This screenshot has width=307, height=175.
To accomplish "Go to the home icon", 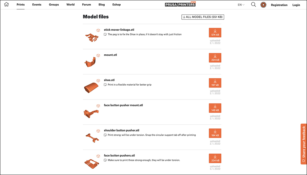I will coord(6,4).
